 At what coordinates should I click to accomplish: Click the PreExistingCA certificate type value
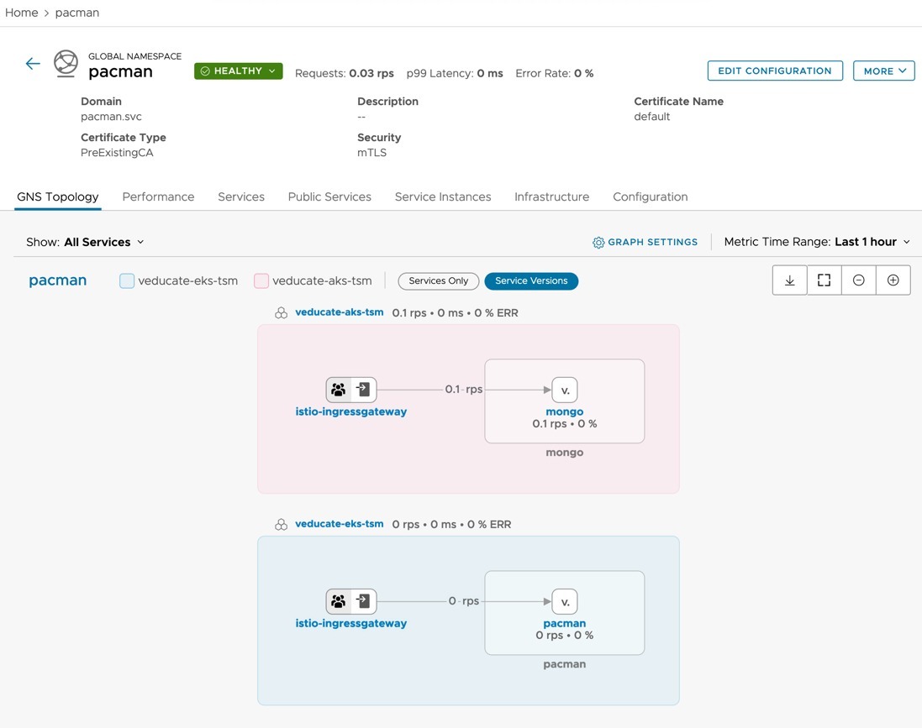[117, 152]
